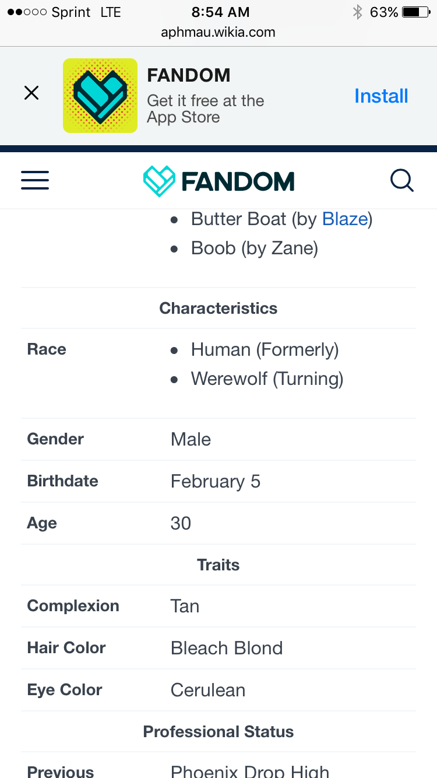Viewport: 437px width, 778px height.
Task: Tap the Professional Status section header
Action: (x=218, y=731)
